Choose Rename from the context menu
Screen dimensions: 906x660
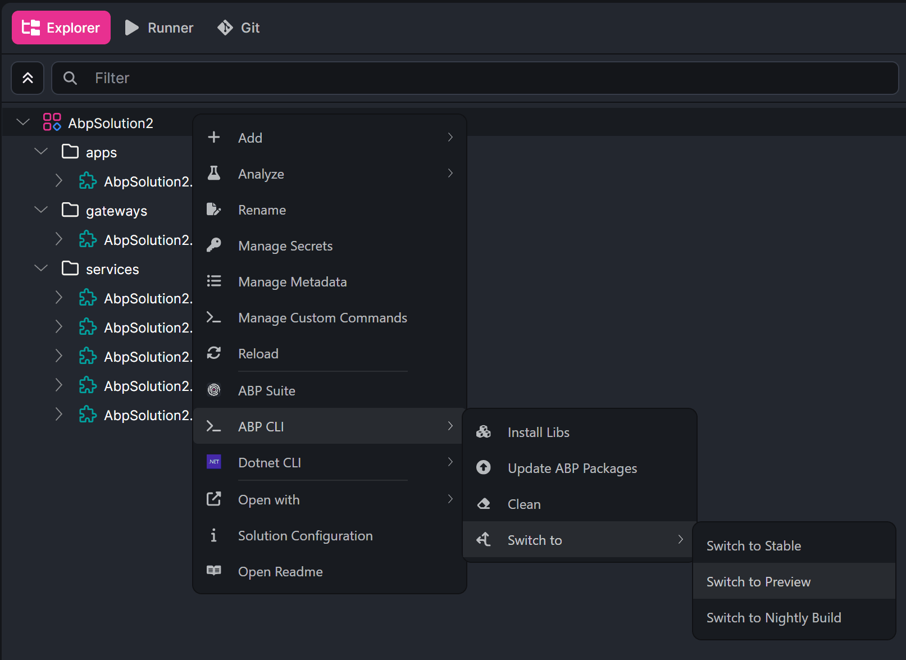tap(330, 210)
